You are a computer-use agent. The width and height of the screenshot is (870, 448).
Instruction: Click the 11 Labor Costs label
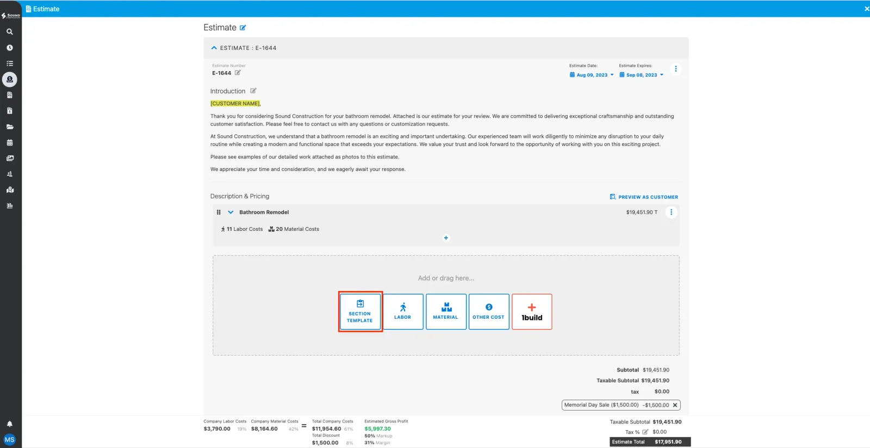242,229
